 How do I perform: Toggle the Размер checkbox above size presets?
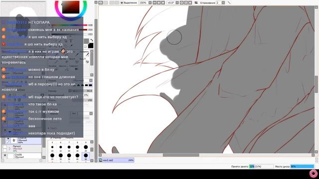52,138
